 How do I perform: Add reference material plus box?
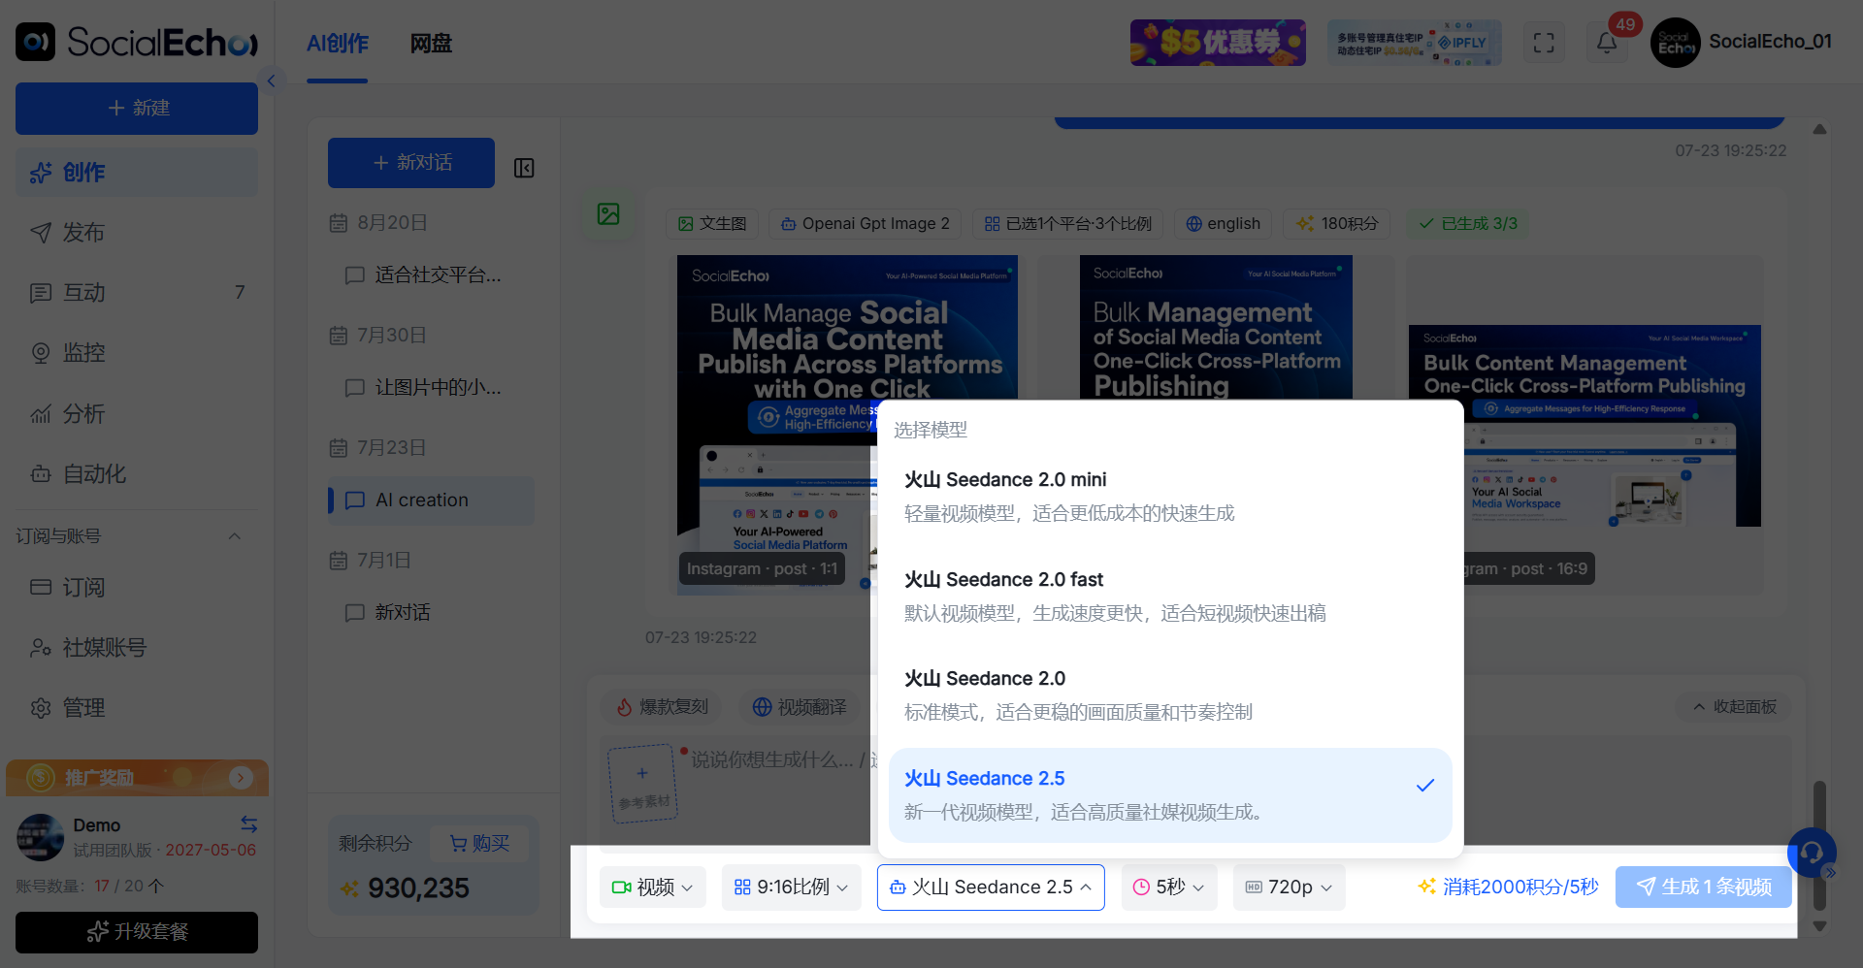click(642, 784)
